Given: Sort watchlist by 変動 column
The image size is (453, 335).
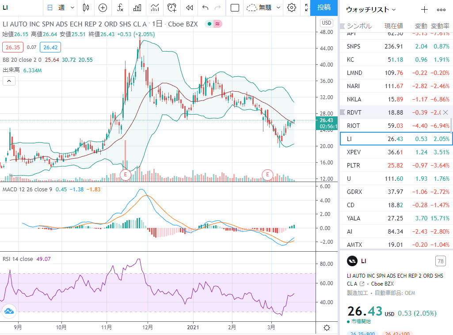Looking at the screenshot, I should pyautogui.click(x=421, y=26).
